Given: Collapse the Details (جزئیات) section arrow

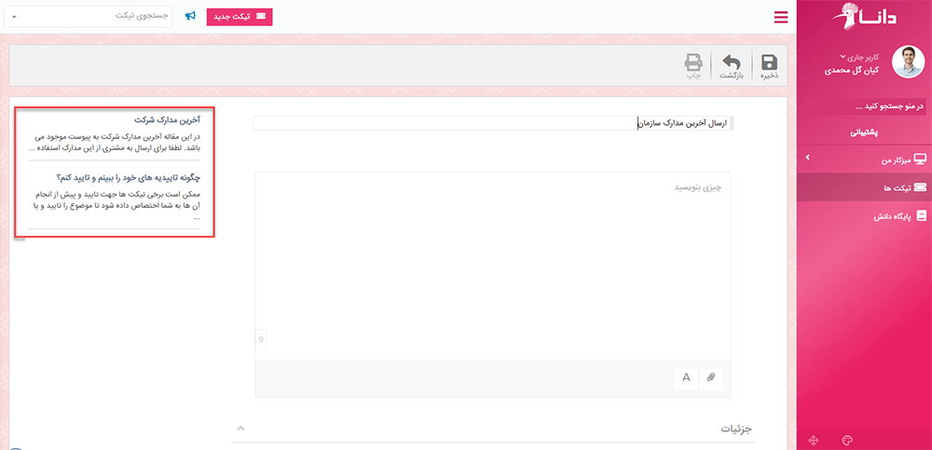Looking at the screenshot, I should point(240,428).
